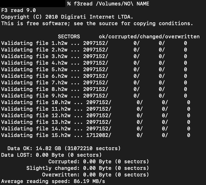Click the "Corrupted: 0.00 Byte" line
206x185 pixels.
[99, 162]
